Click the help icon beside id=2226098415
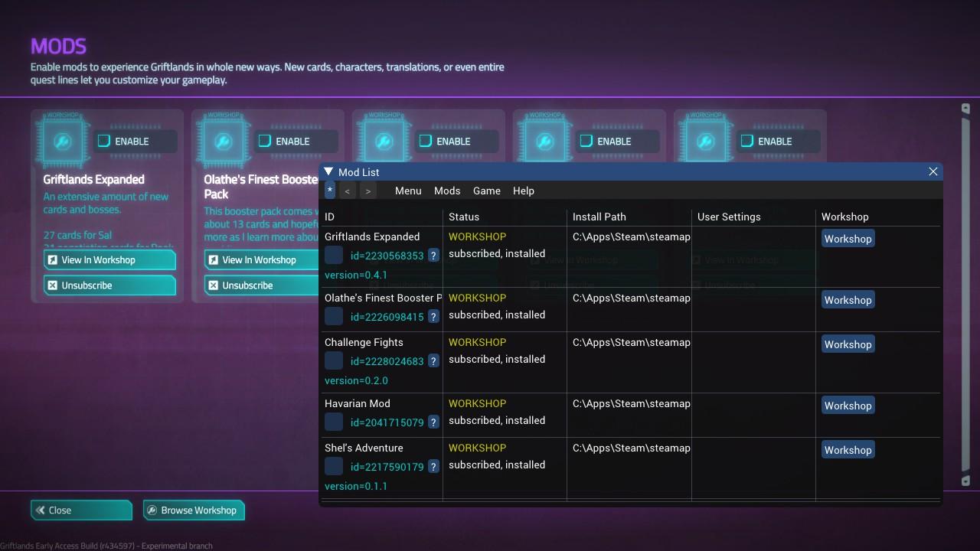The image size is (980, 551). [x=433, y=317]
